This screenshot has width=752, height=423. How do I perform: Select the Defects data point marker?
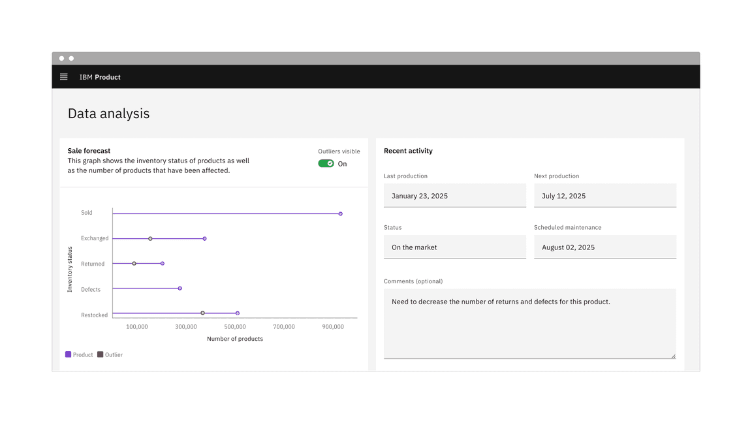point(180,289)
